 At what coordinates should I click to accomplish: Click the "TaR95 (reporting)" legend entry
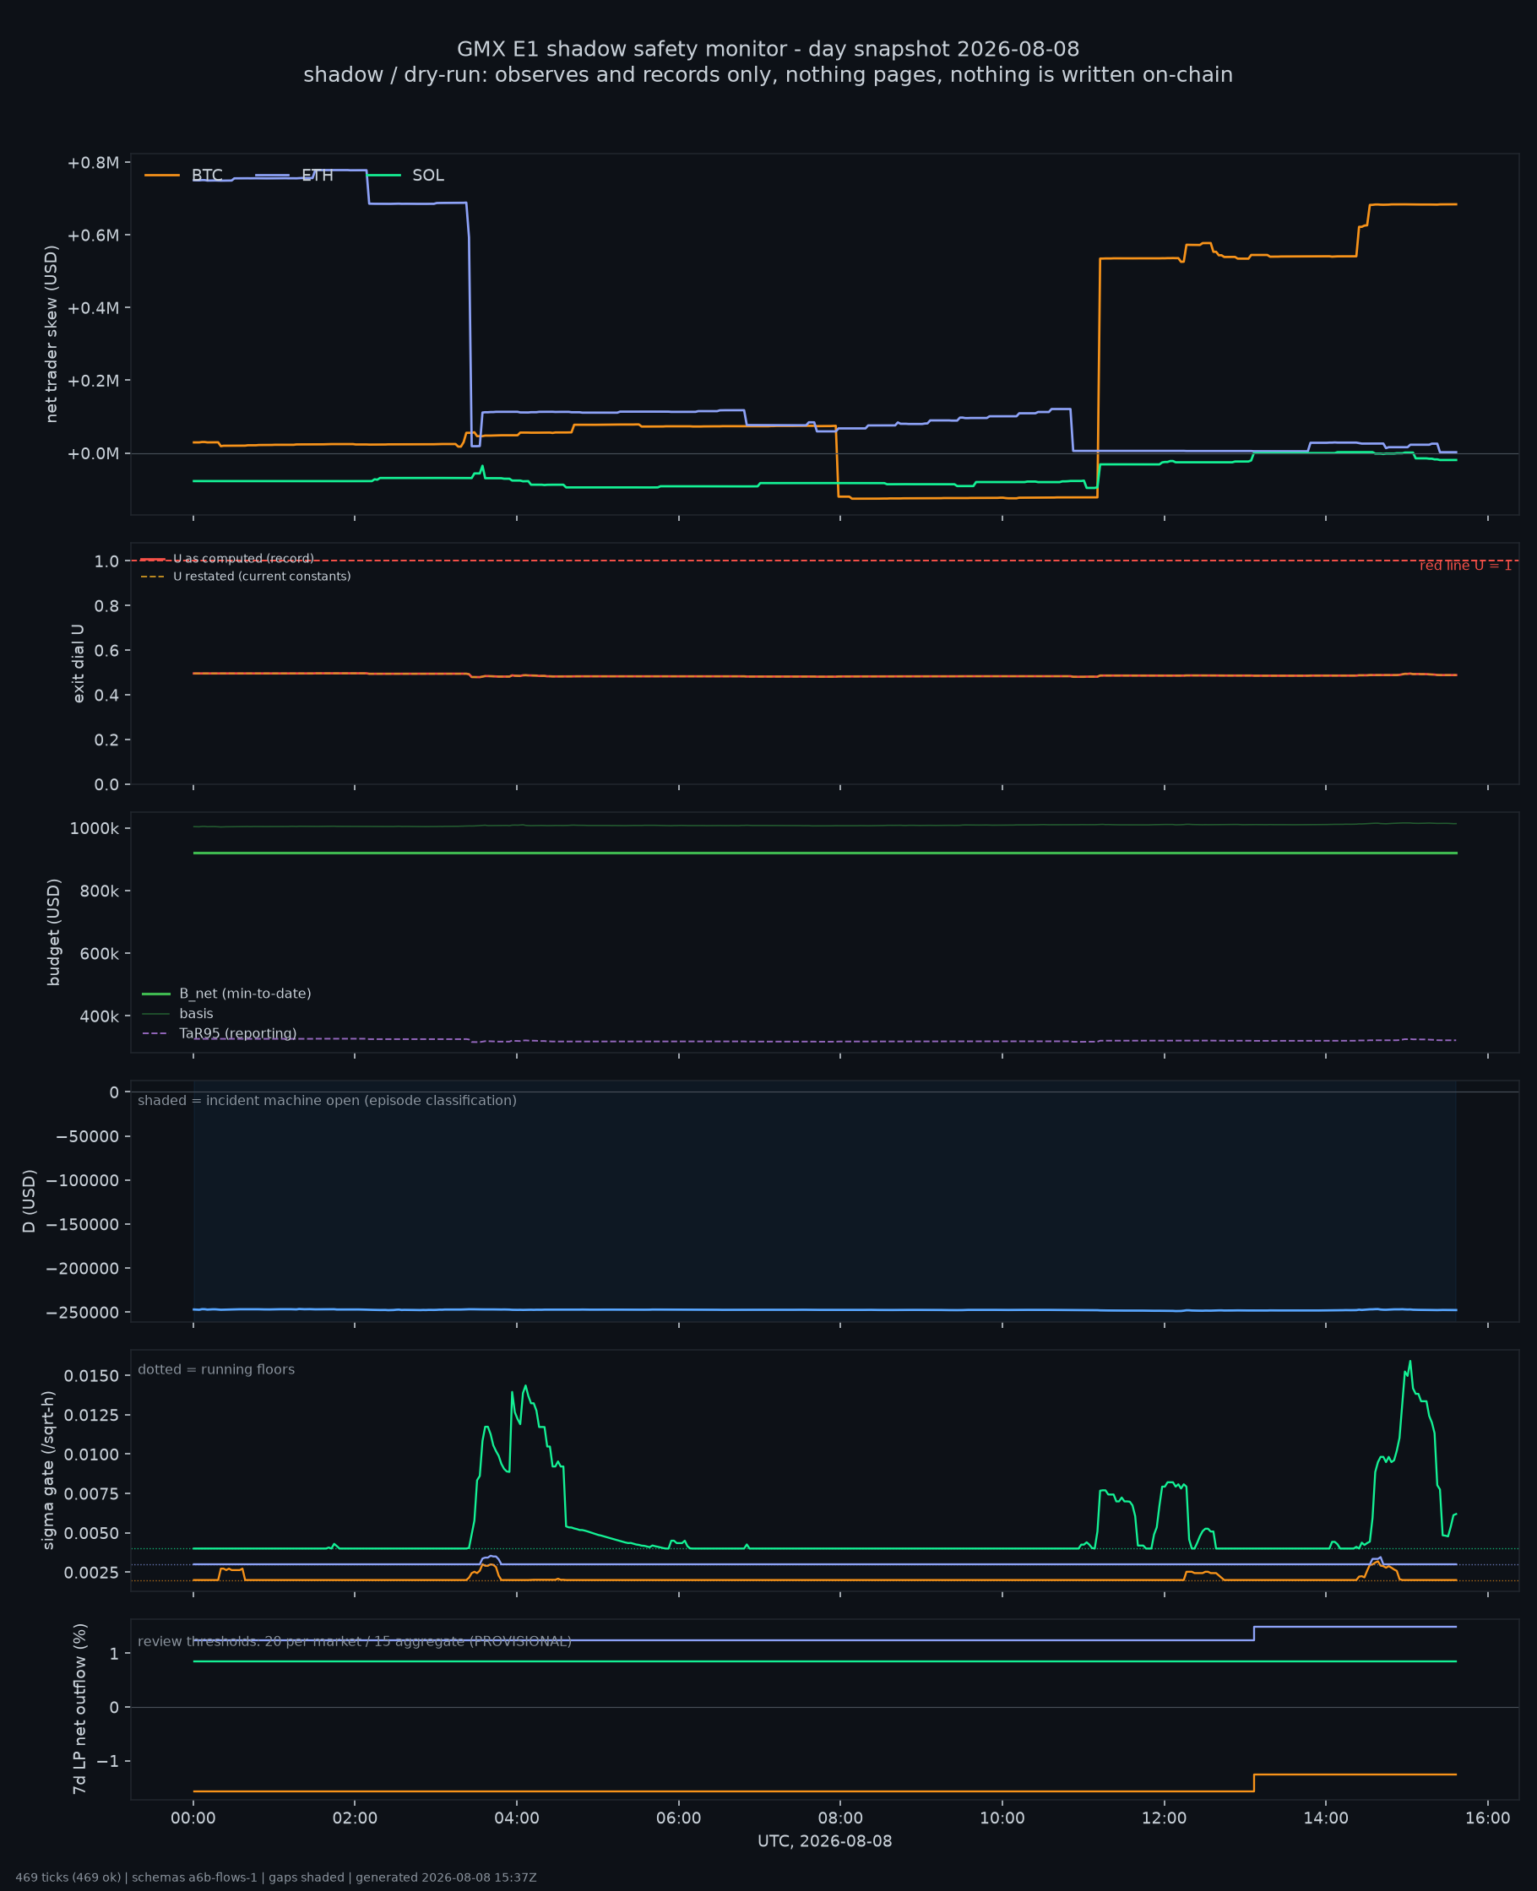point(238,1033)
